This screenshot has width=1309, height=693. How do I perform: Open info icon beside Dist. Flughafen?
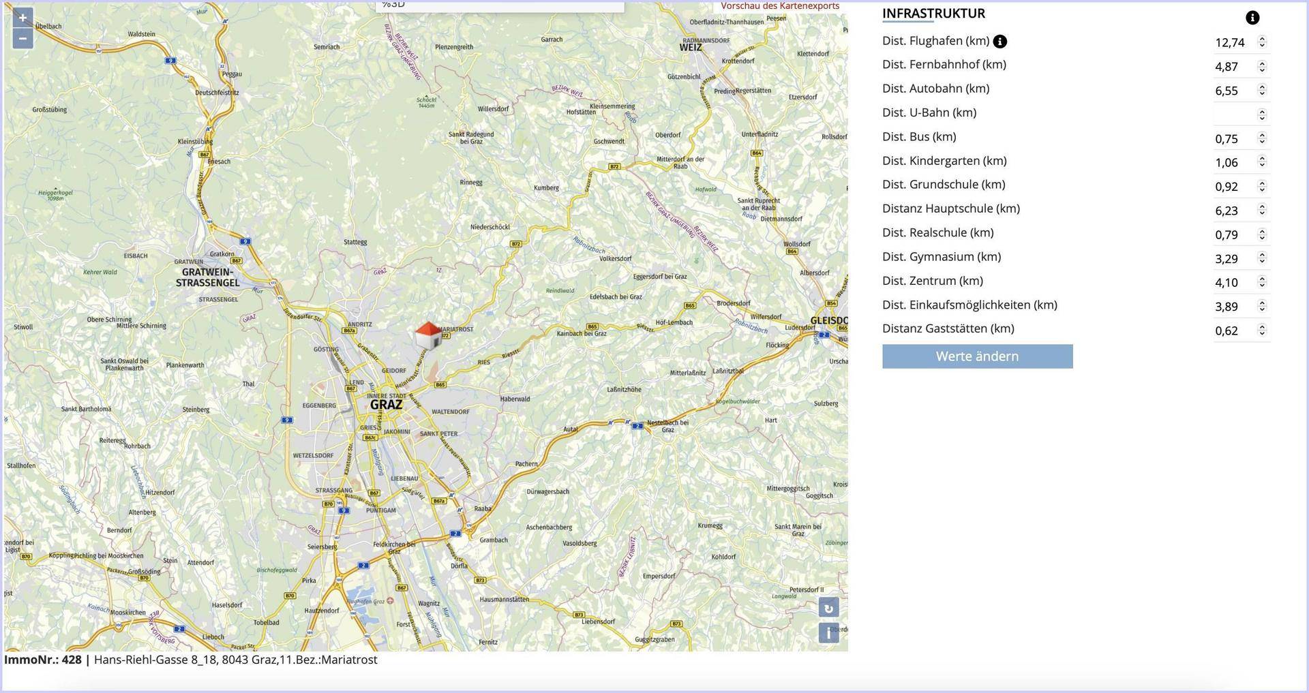coord(999,42)
